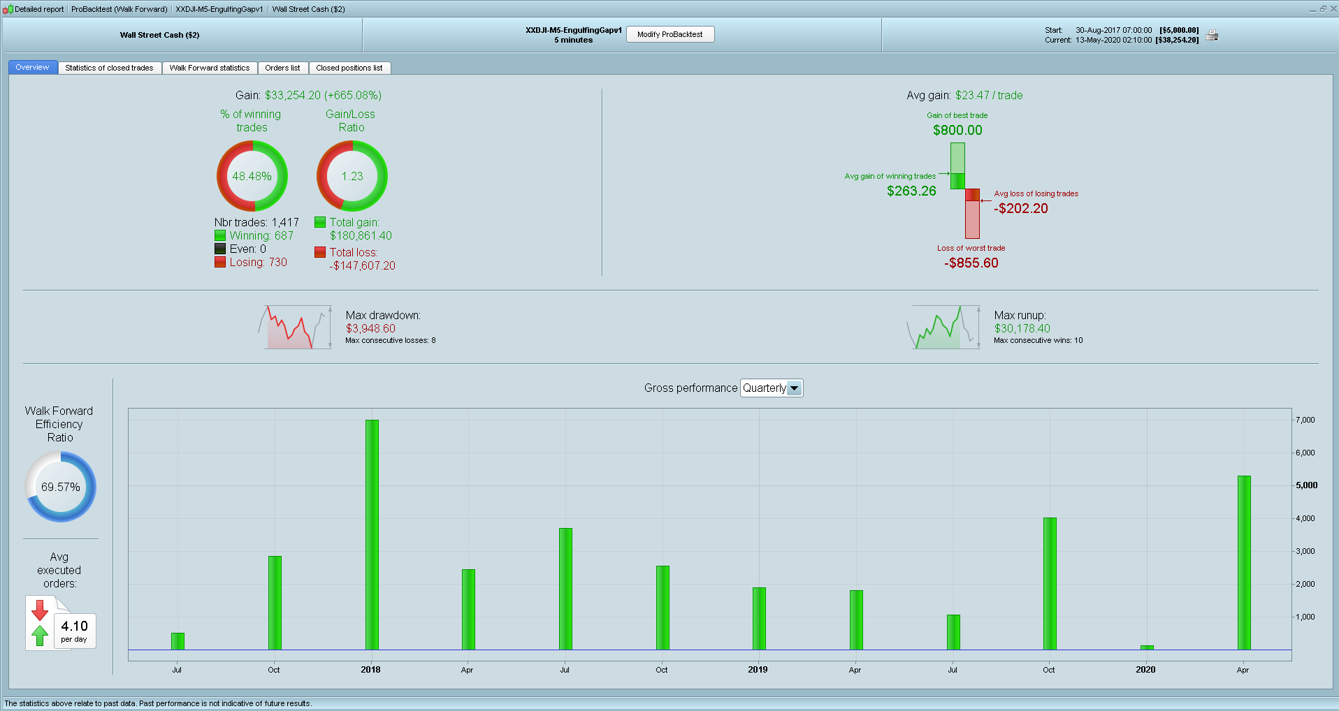Click the red Total loss legend square

coord(320,252)
